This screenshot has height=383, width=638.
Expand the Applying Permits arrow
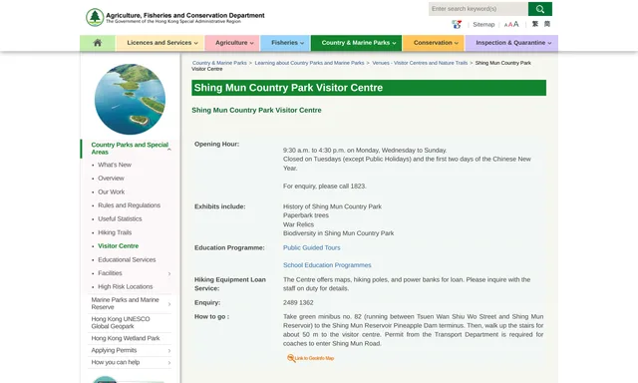[x=169, y=351]
